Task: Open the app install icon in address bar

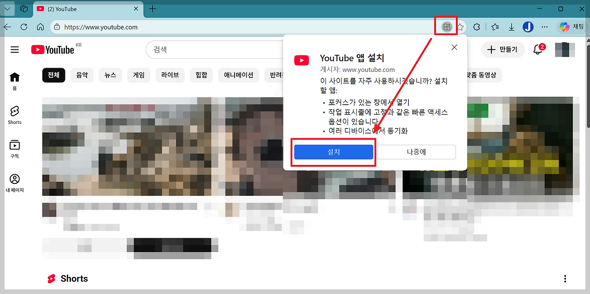Action: point(446,27)
